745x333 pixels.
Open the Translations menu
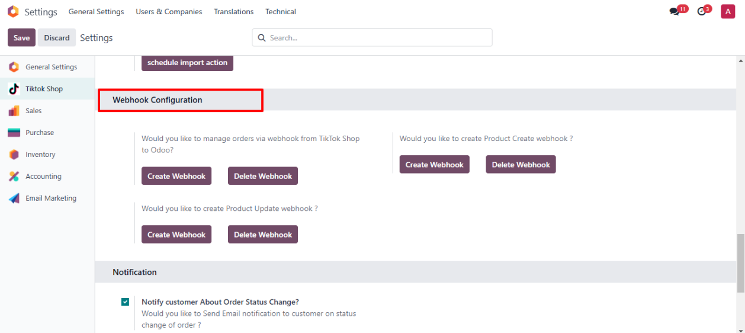pyautogui.click(x=233, y=12)
